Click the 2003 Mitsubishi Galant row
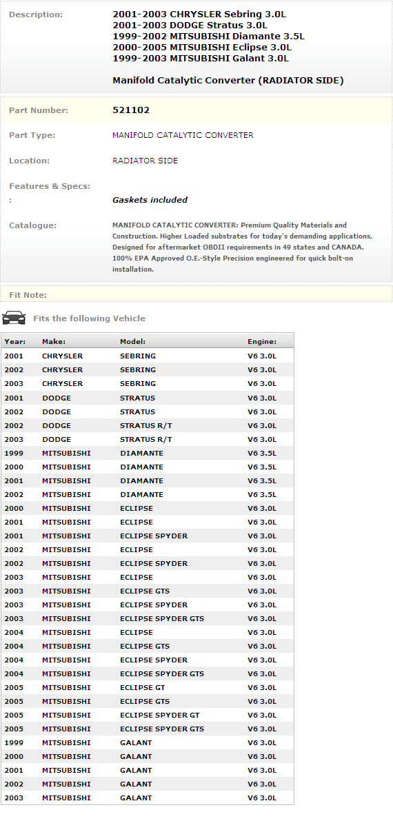The image size is (393, 832). (148, 798)
